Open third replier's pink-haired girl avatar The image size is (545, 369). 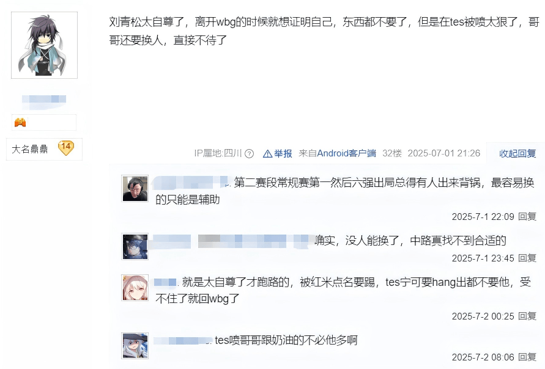click(x=135, y=288)
